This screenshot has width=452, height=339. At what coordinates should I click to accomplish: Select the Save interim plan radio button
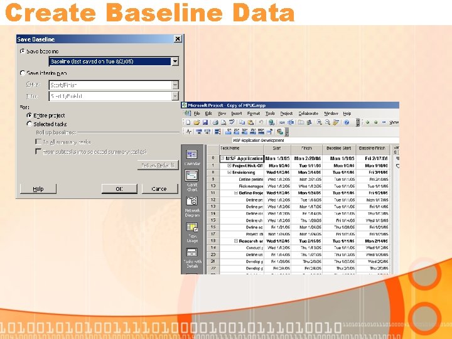[23, 73]
